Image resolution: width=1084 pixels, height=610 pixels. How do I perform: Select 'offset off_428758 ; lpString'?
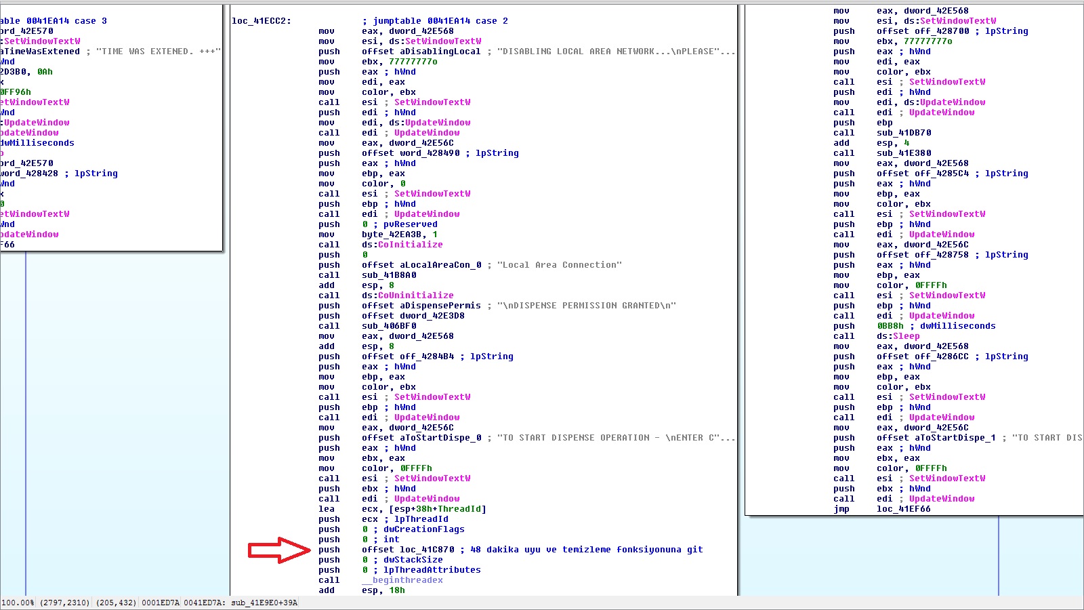[x=953, y=255]
